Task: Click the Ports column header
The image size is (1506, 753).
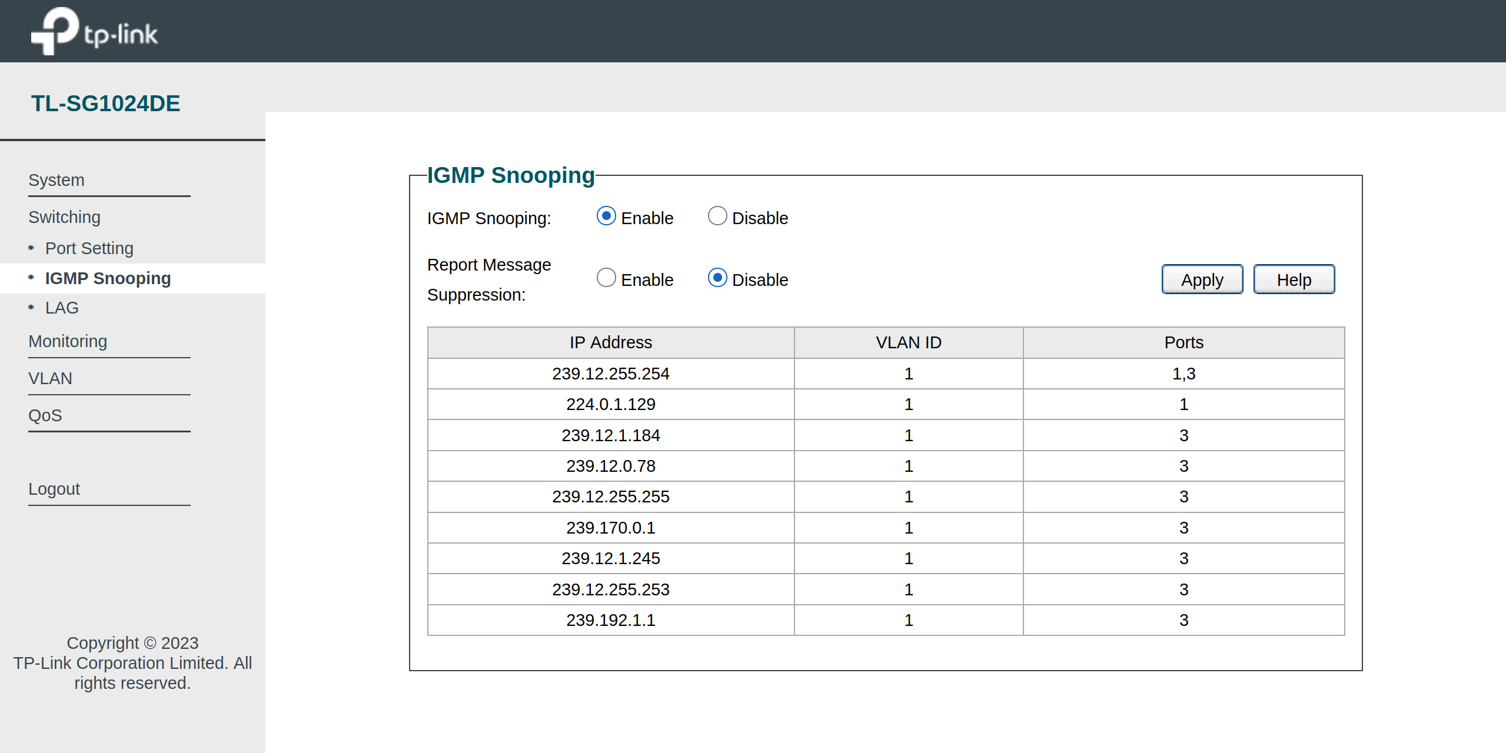Action: tap(1184, 342)
